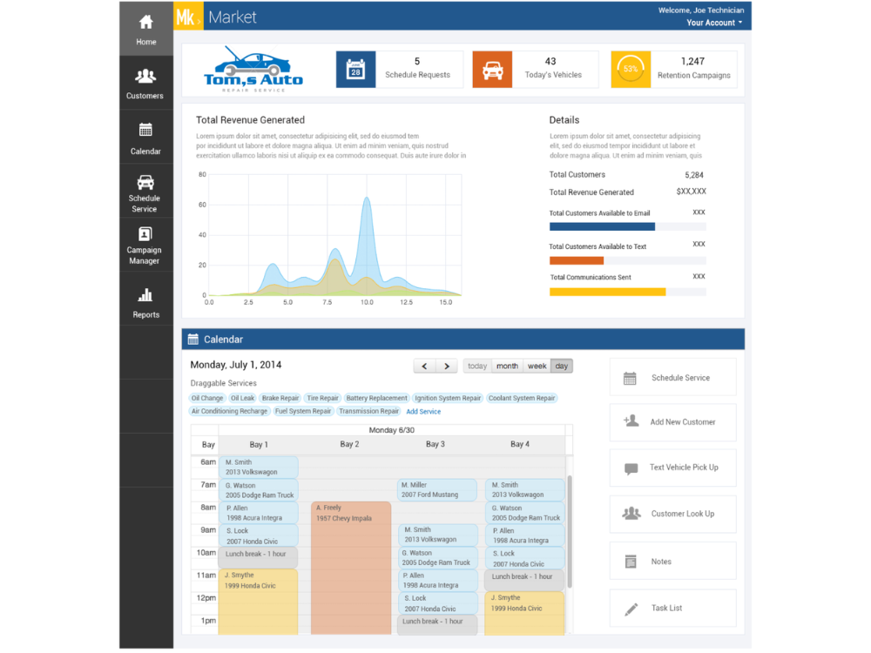Switch calendar to week view
The image size is (871, 653).
[x=537, y=367]
